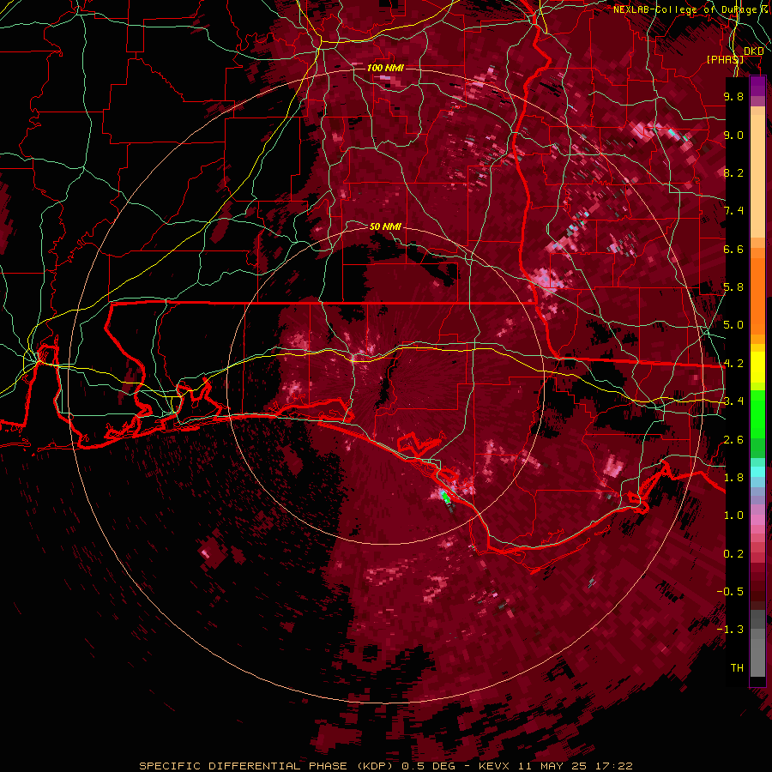Click the 4.2 legend value
The width and height of the screenshot is (772, 772).
pos(733,364)
